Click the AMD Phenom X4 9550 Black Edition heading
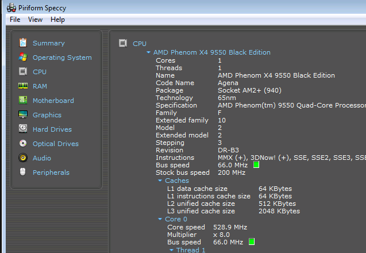This screenshot has width=366, height=253. tap(211, 52)
